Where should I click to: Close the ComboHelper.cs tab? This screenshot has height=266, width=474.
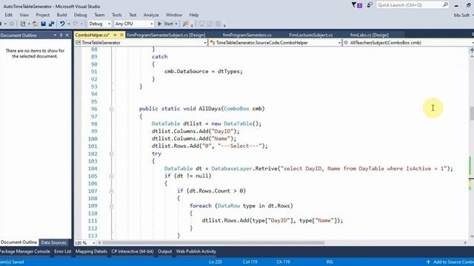coord(121,35)
